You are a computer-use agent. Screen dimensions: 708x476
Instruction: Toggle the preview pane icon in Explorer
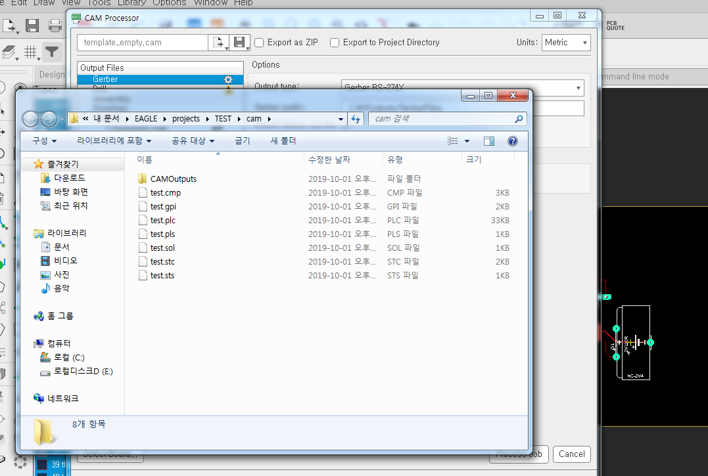488,141
